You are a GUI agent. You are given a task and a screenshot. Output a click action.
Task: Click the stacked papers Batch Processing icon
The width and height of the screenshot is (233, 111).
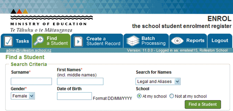(133, 41)
